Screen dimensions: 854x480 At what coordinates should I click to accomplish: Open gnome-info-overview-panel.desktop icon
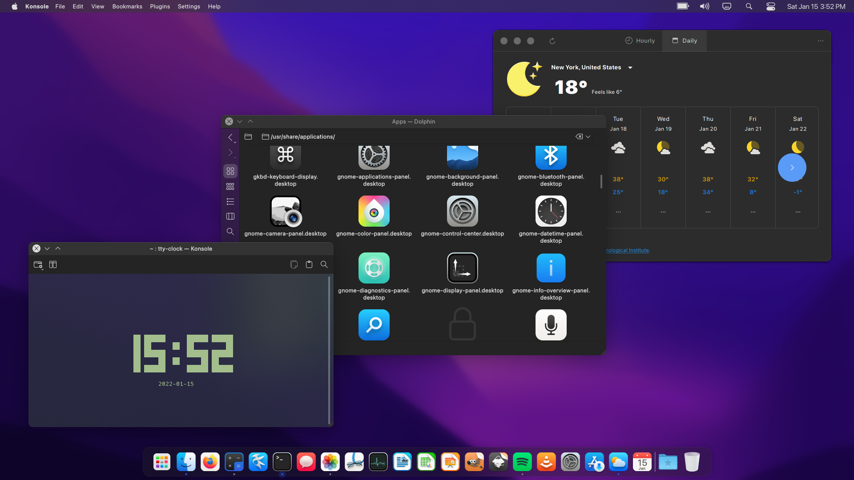(551, 268)
